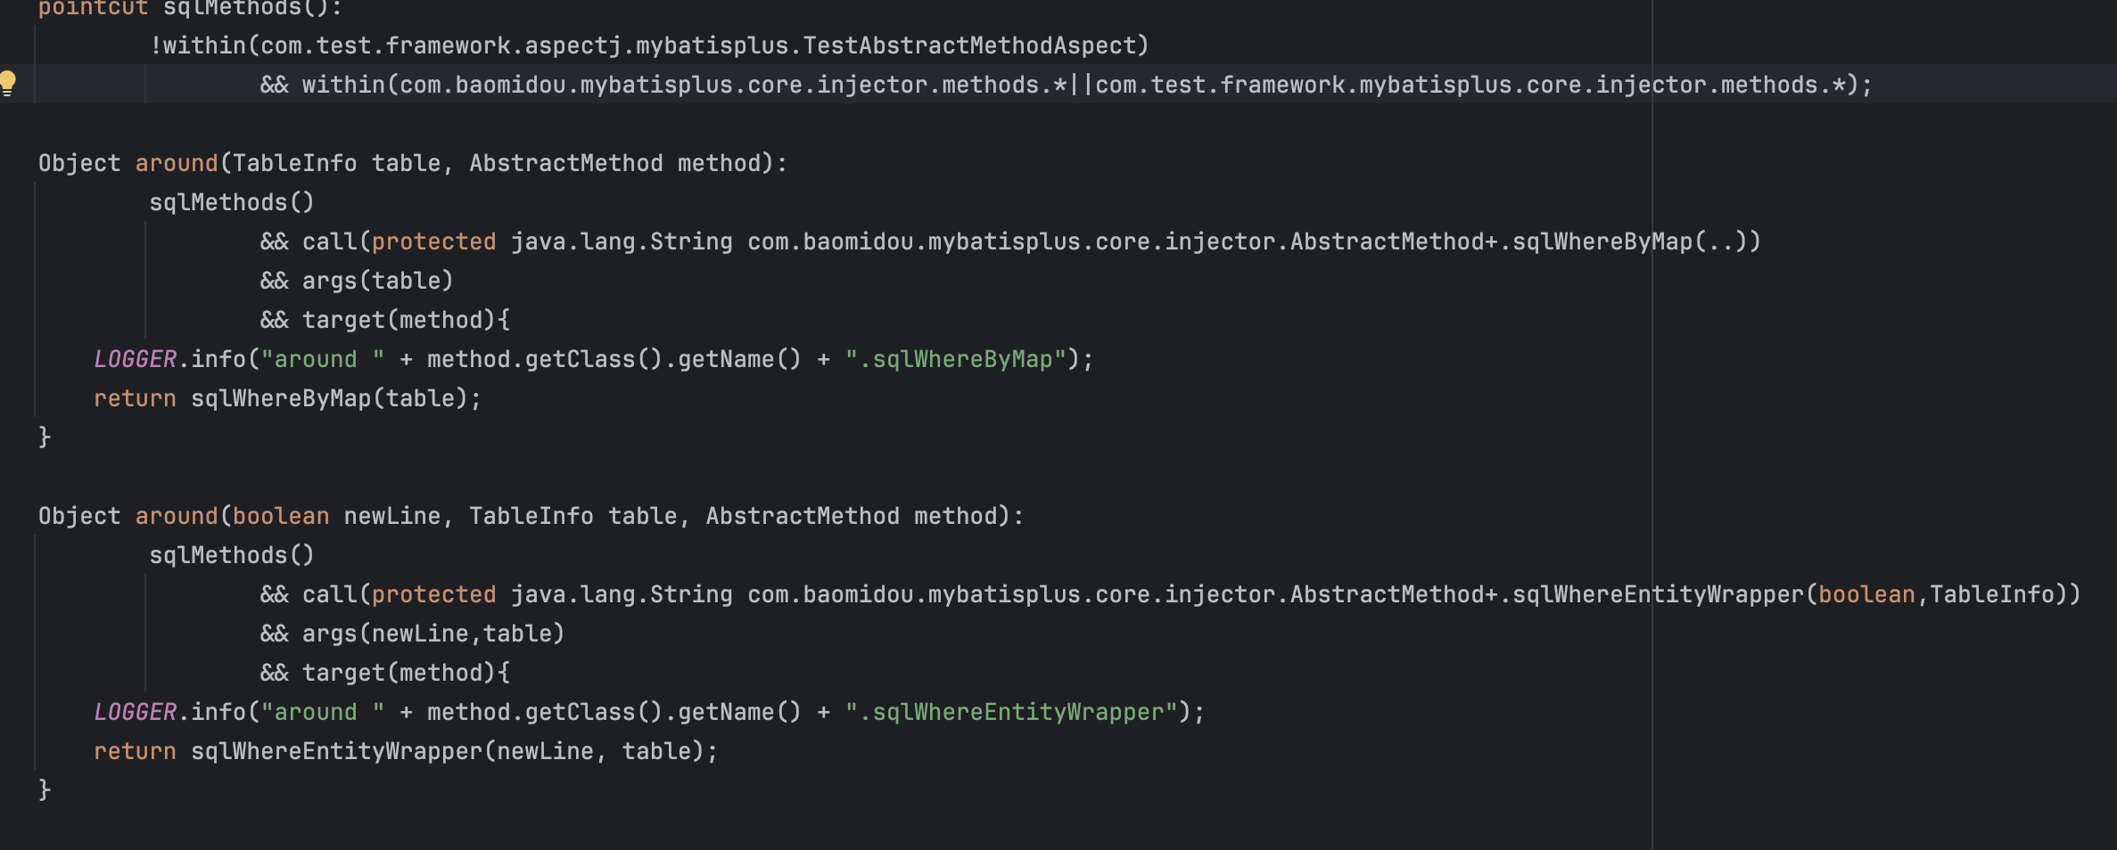This screenshot has width=2117, height=850.
Task: Click the yellow lightbulb intention icon
Action: pos(8,83)
